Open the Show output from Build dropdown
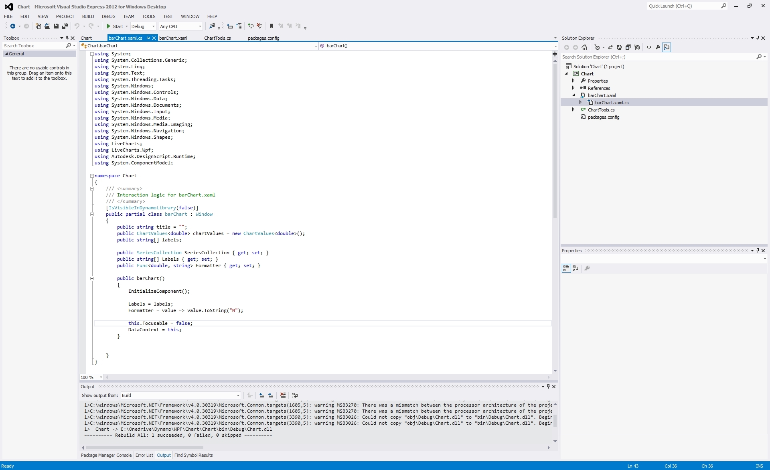 pyautogui.click(x=180, y=395)
